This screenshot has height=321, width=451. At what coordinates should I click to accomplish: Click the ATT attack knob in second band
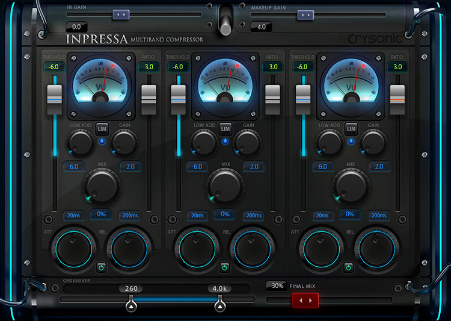(197, 249)
